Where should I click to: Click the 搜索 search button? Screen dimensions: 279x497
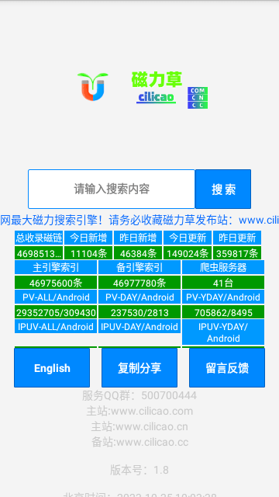223,189
